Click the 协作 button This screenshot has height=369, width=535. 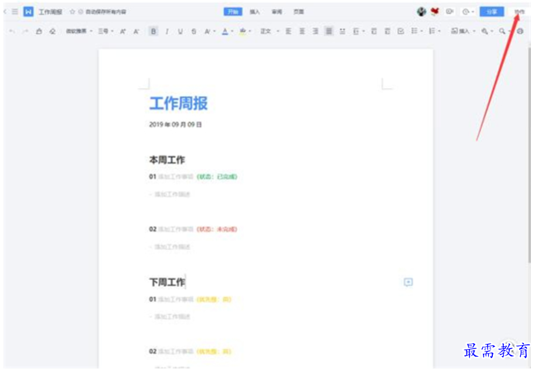pyautogui.click(x=519, y=12)
